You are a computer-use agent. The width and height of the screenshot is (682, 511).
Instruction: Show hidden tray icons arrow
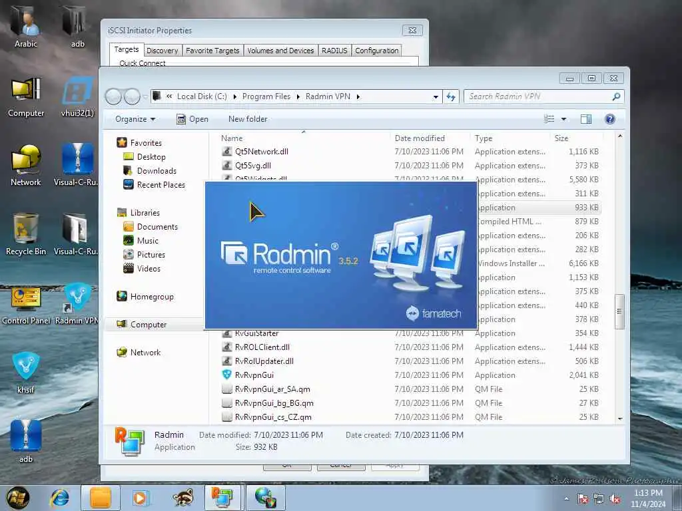566,499
